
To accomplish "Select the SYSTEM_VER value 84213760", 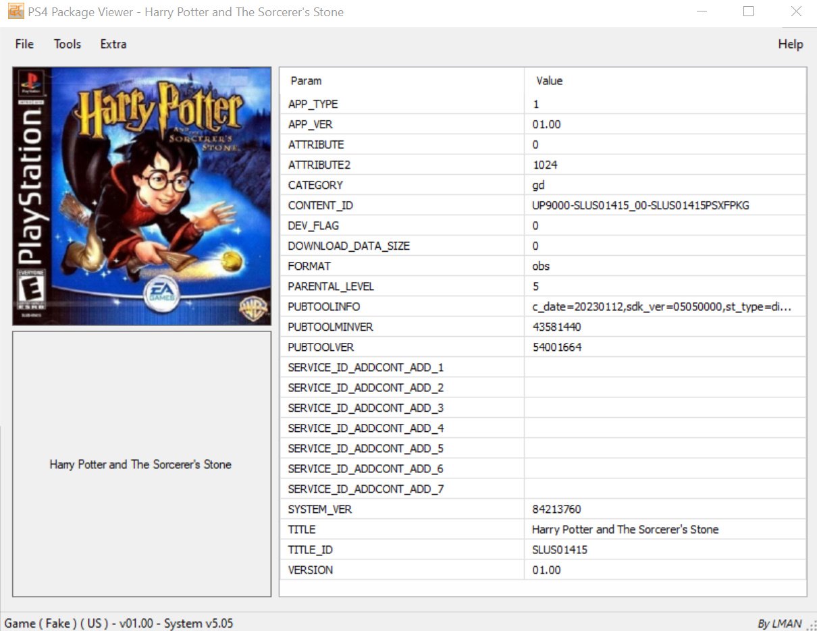I will [556, 509].
